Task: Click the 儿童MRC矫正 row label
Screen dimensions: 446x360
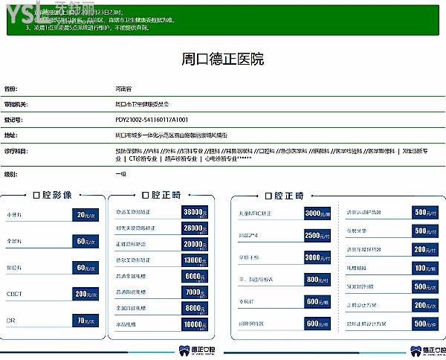Action: click(x=255, y=213)
